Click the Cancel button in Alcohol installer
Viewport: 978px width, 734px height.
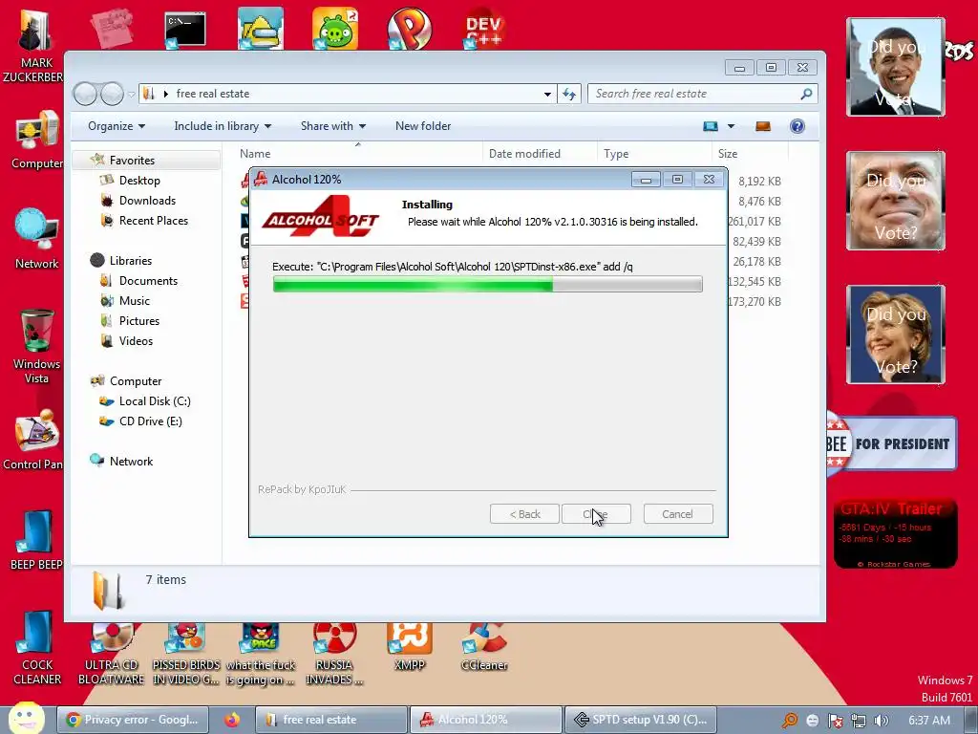click(677, 514)
